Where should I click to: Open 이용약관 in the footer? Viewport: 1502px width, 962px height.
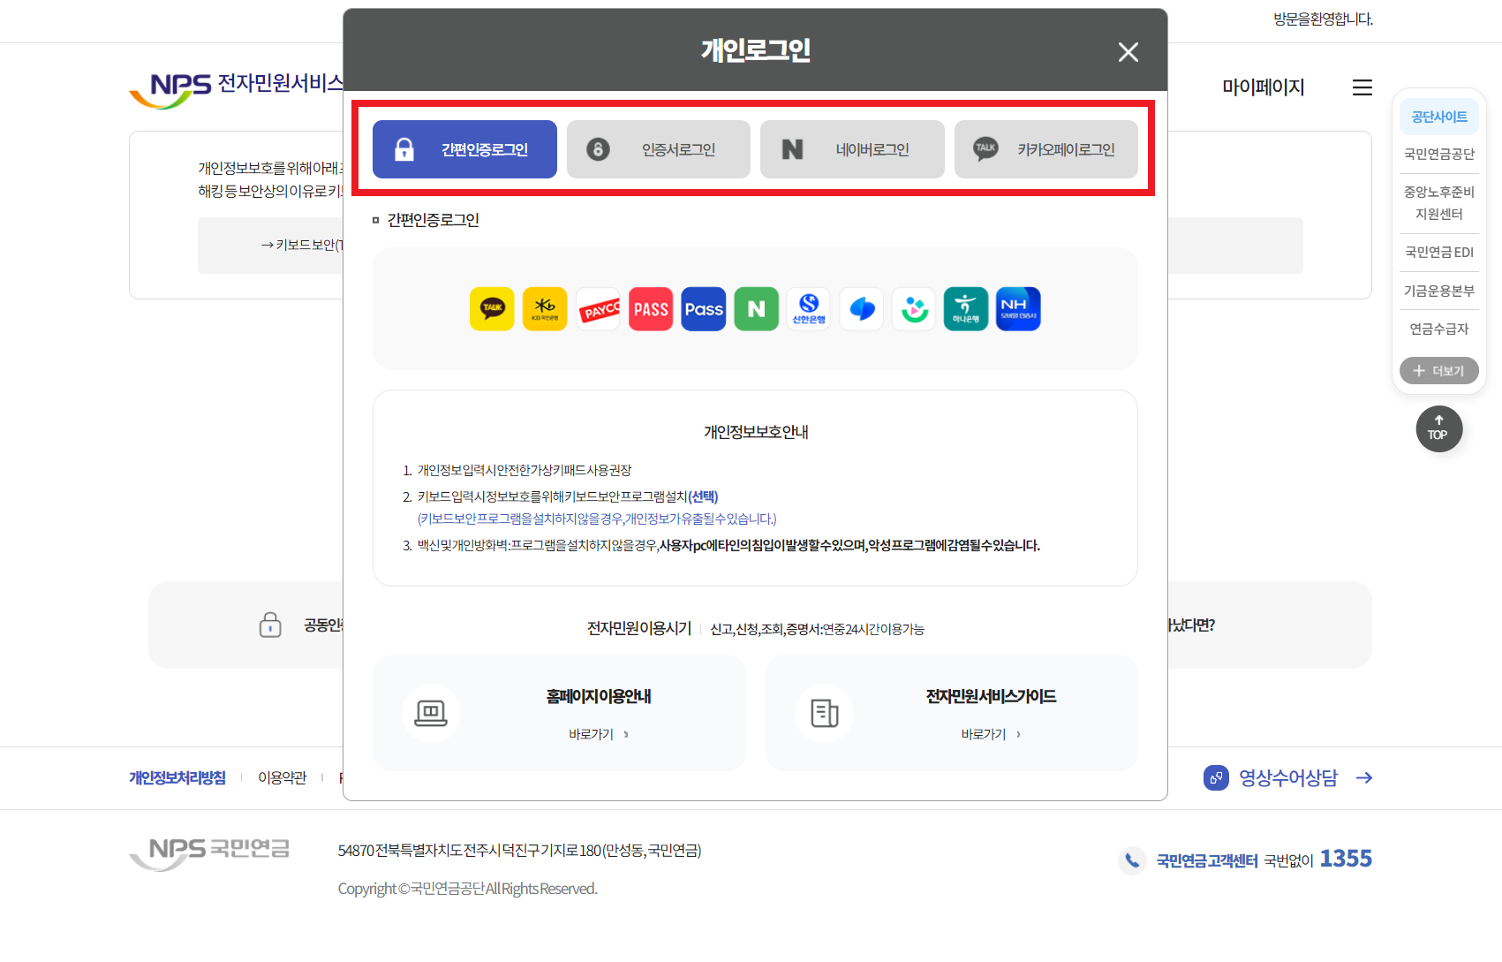point(282,777)
